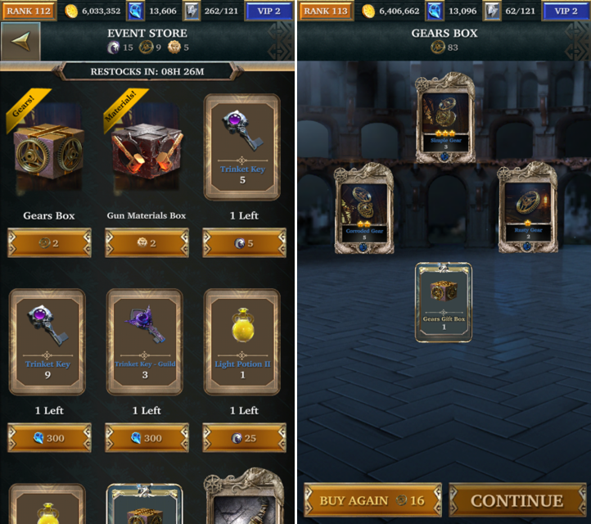This screenshot has width=591, height=524.
Task: Click Buy Again for 16 gears
Action: coord(372,500)
